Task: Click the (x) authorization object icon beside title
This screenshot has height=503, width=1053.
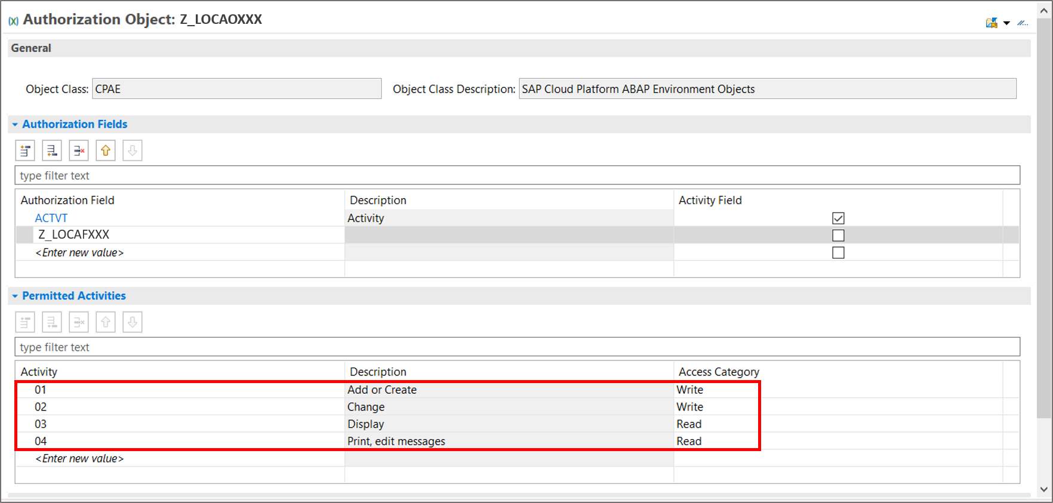Action: point(13,21)
